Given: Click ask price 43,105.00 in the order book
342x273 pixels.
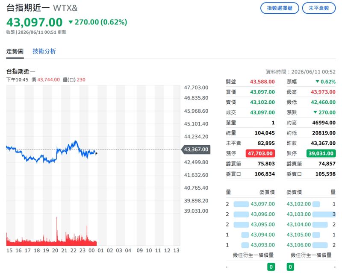Looking at the screenshot, I should tap(298, 235).
